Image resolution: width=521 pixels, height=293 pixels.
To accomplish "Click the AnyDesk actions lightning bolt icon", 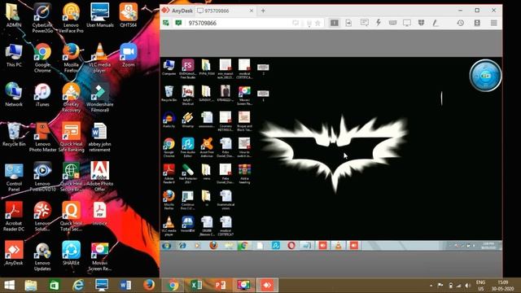I will (x=378, y=23).
